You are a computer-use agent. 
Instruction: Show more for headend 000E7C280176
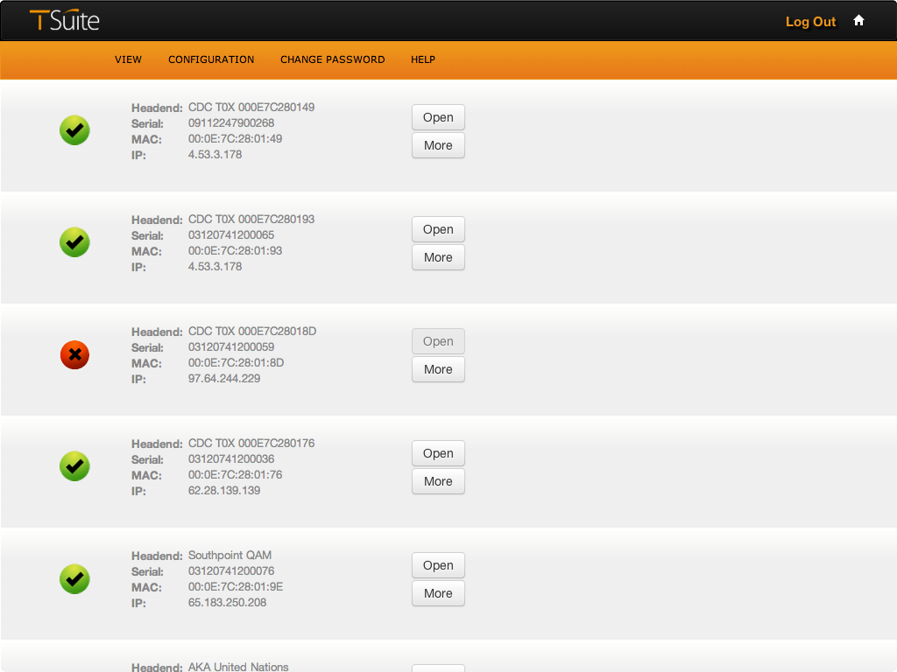pyautogui.click(x=438, y=481)
